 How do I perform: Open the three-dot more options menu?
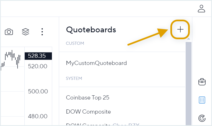42,32
